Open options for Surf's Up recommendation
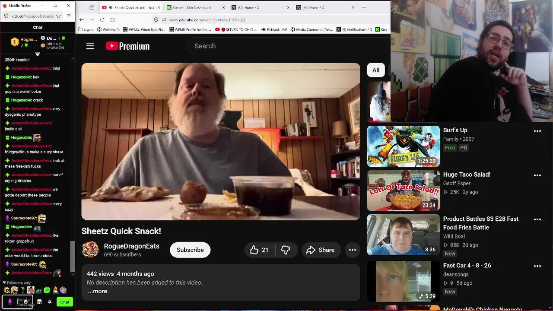This screenshot has height=311, width=553. [537, 131]
